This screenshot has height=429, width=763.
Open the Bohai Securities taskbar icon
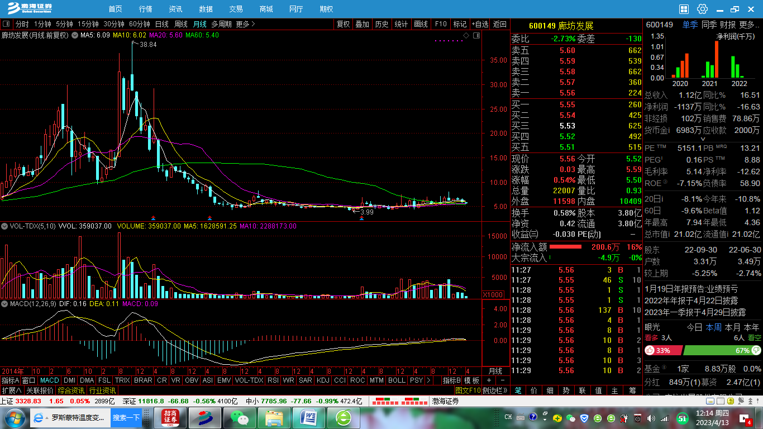pyautogui.click(x=204, y=418)
